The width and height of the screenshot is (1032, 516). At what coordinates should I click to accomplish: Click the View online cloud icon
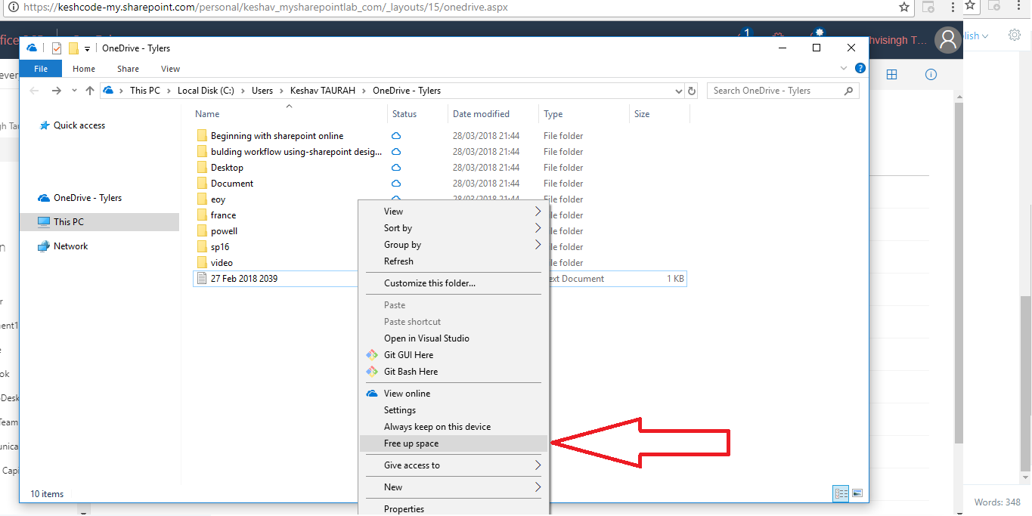pos(371,394)
